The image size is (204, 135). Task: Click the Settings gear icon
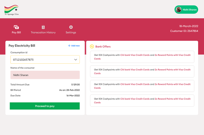click(71, 27)
